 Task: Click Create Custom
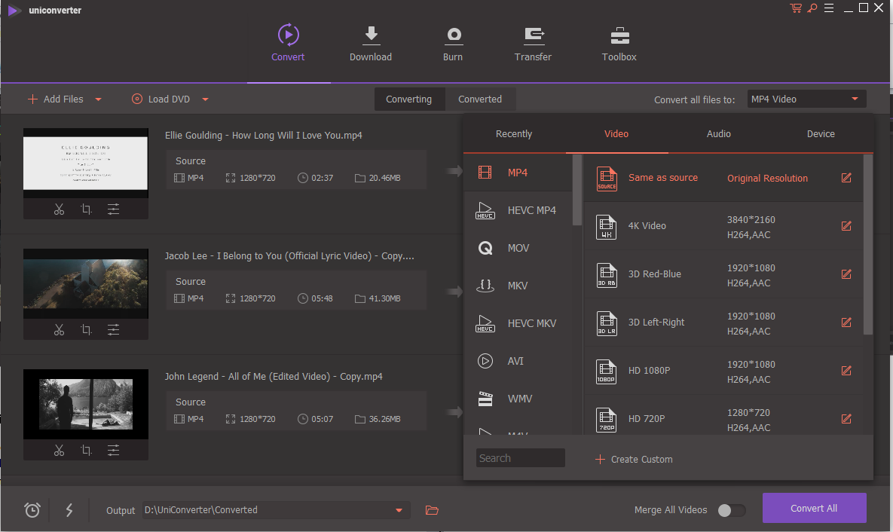pos(634,459)
